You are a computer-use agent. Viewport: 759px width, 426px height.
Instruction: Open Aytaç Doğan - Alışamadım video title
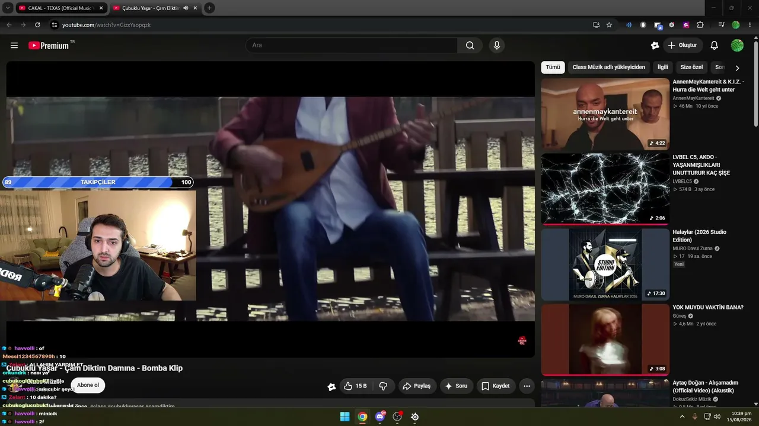pos(706,386)
